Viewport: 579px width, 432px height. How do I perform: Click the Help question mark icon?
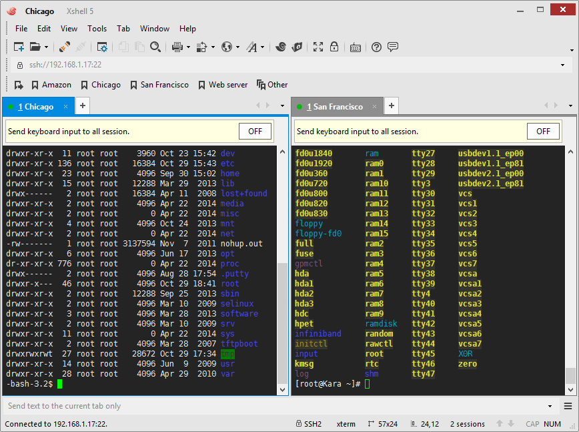tap(376, 47)
